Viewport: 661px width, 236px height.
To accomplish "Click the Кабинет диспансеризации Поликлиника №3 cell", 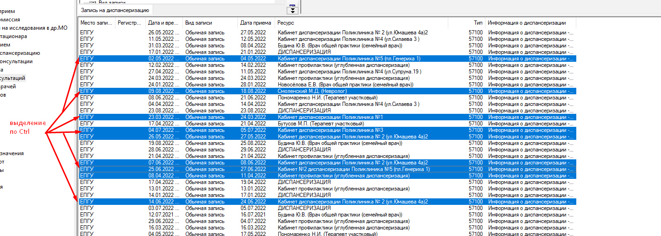I will [x=330, y=130].
